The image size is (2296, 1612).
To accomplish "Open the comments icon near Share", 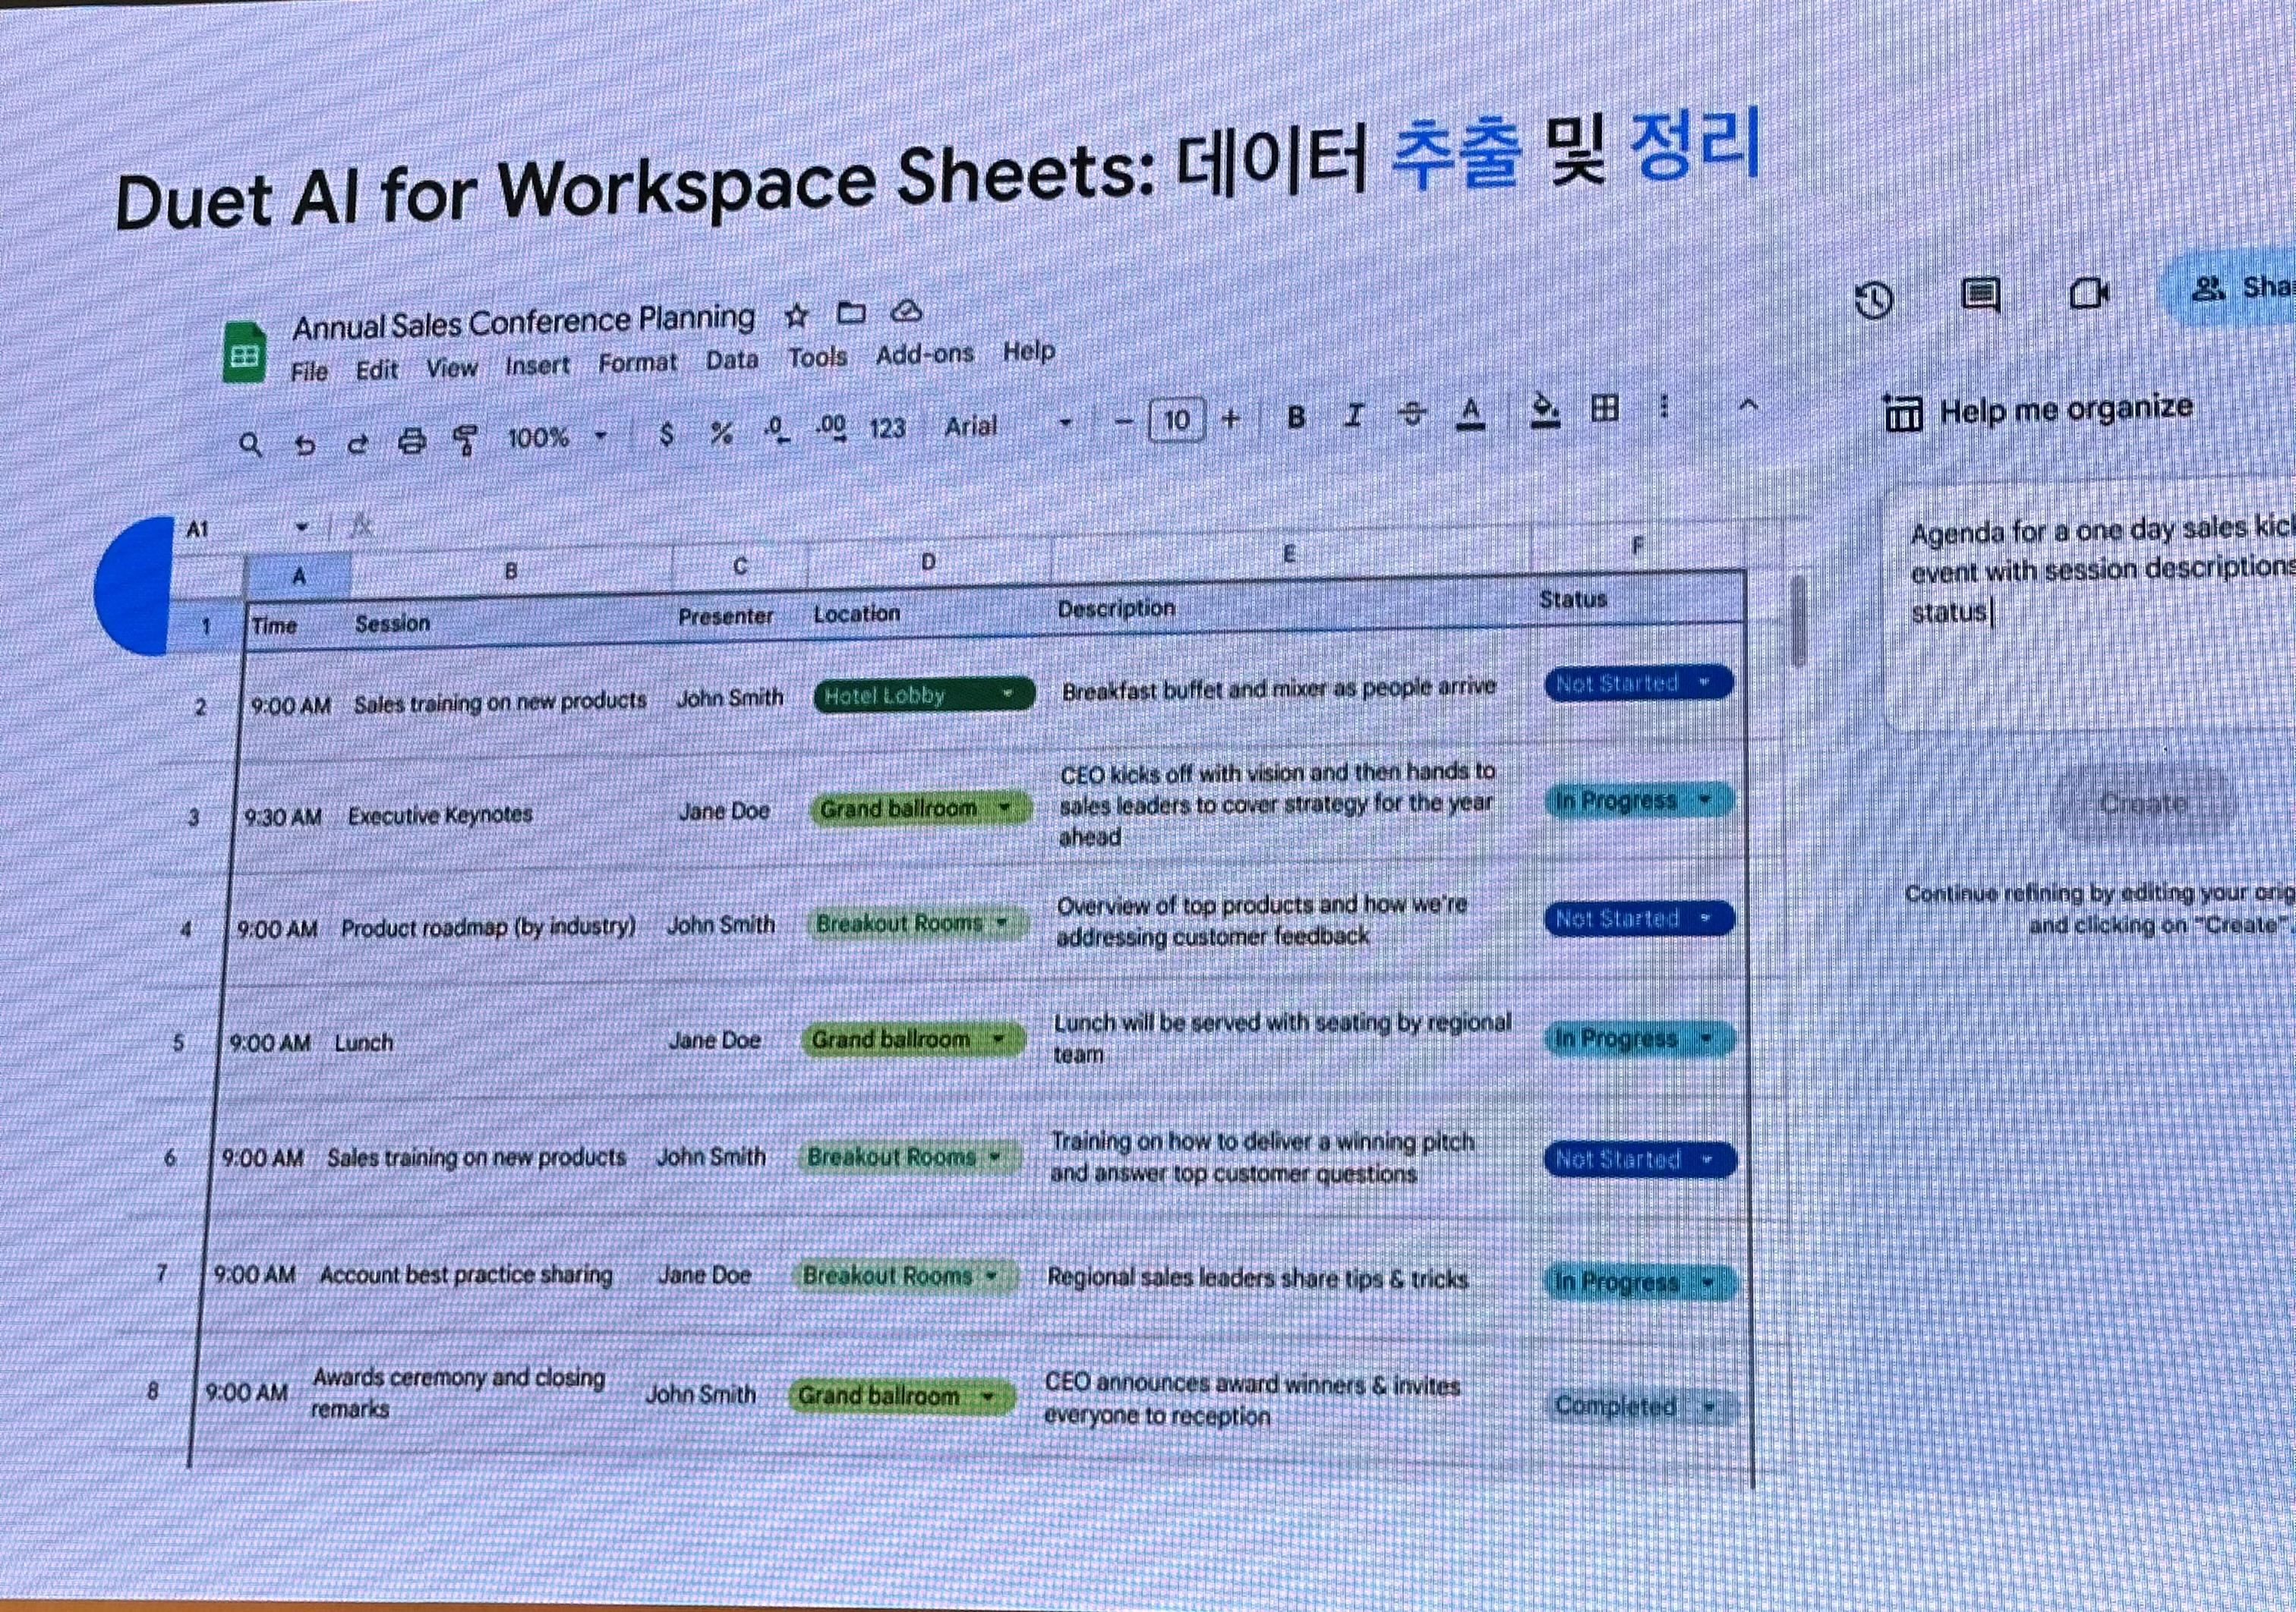I will coord(1980,296).
